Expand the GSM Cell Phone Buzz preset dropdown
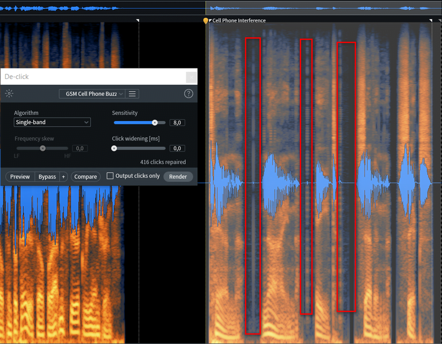This screenshot has height=344, width=442. (92, 94)
